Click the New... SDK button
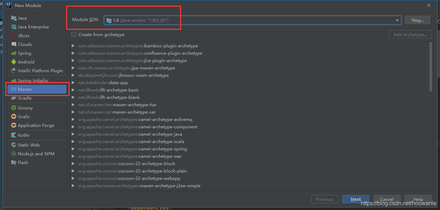440x210 pixels. (x=417, y=20)
